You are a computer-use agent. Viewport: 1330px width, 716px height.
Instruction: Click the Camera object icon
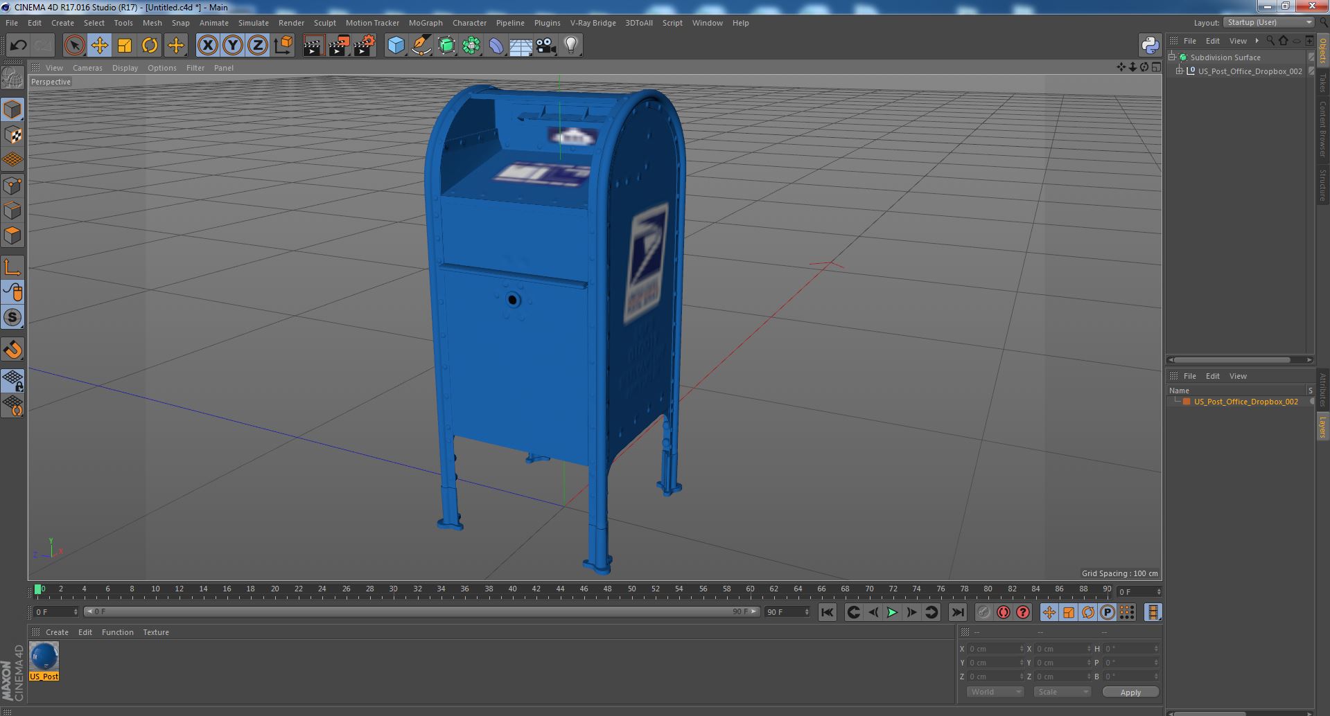[x=545, y=46]
